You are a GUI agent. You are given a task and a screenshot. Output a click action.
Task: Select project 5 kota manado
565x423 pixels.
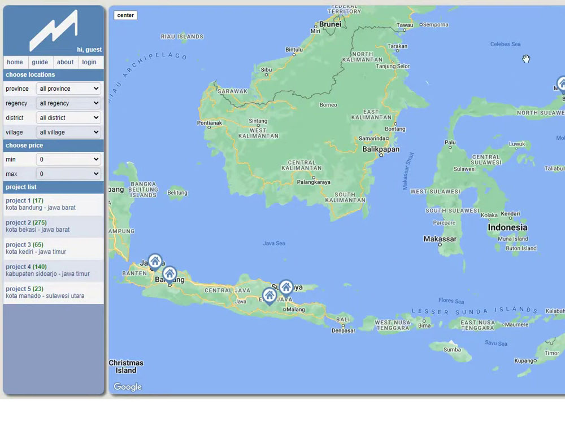tap(53, 292)
